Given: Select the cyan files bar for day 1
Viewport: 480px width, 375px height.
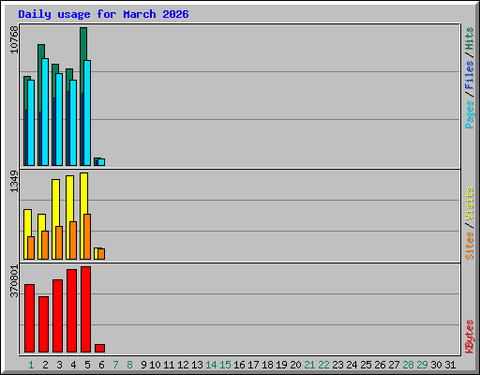Looking at the screenshot, I should (31, 123).
